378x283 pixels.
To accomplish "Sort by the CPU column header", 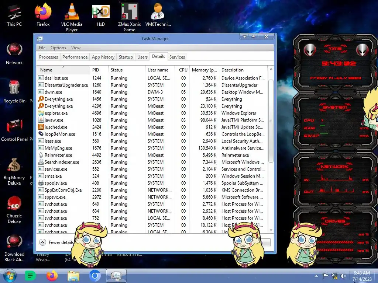I will pyautogui.click(x=182, y=70).
